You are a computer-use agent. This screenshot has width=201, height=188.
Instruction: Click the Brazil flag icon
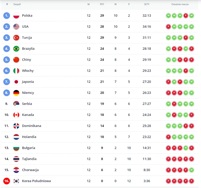coord(16,49)
